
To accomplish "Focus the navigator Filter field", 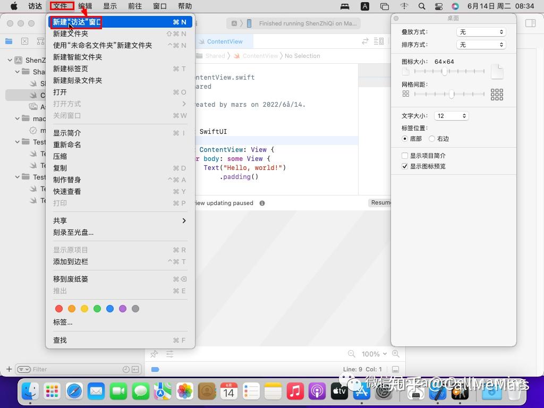I will (x=78, y=370).
